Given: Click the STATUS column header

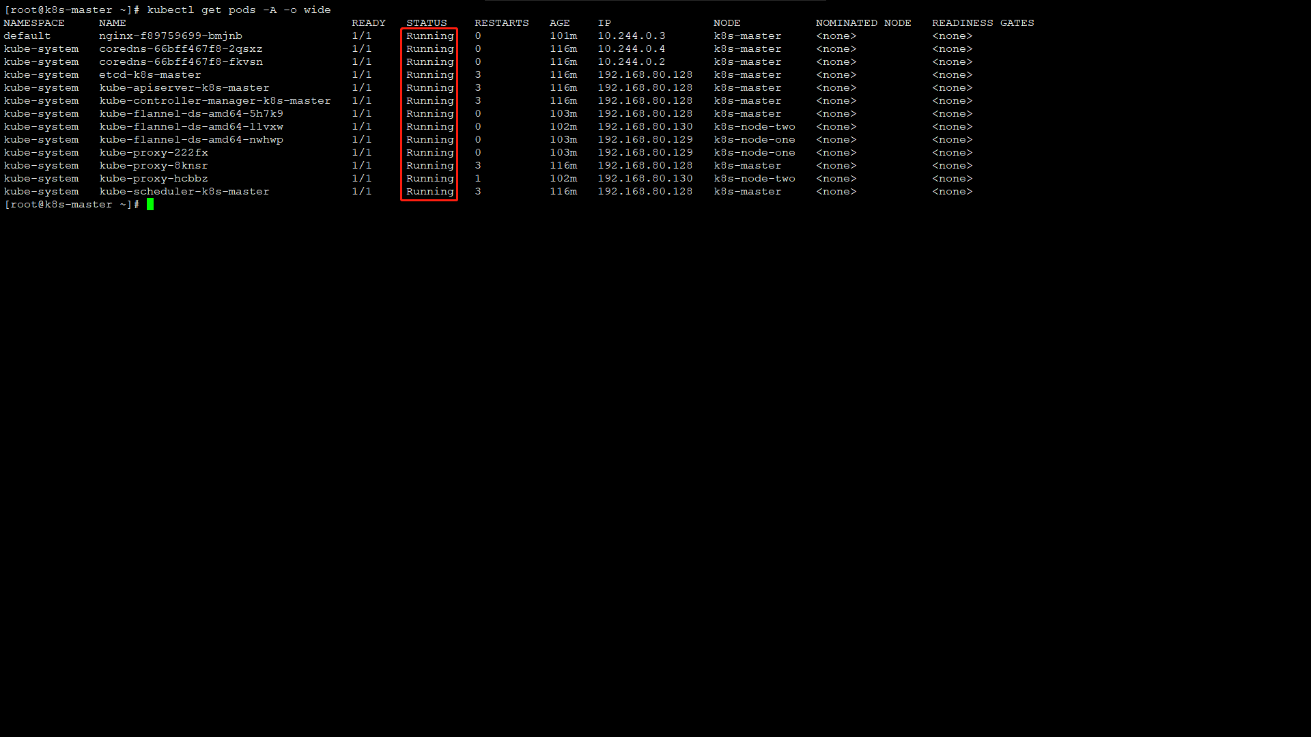Looking at the screenshot, I should (x=427, y=23).
